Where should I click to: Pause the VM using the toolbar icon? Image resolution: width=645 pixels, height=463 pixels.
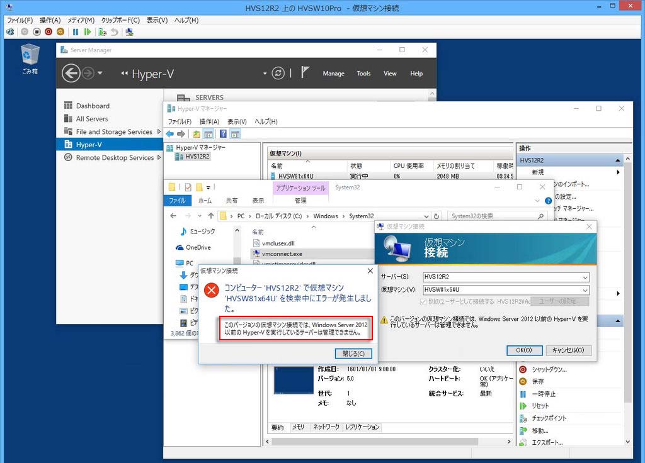pos(76,31)
